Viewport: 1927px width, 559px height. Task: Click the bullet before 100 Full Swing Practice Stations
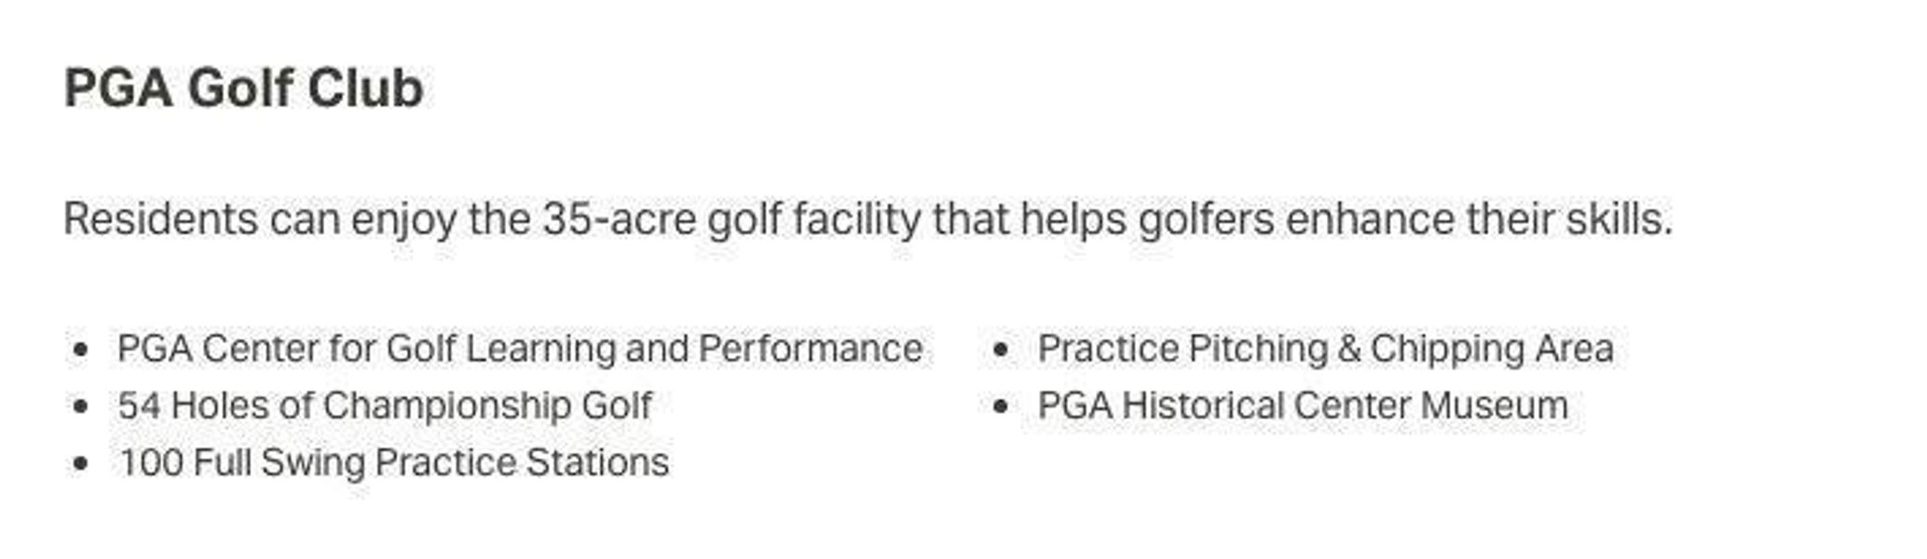tap(81, 464)
